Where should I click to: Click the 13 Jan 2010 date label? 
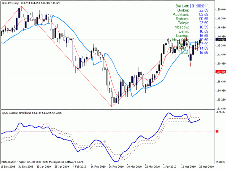click(x=44, y=167)
